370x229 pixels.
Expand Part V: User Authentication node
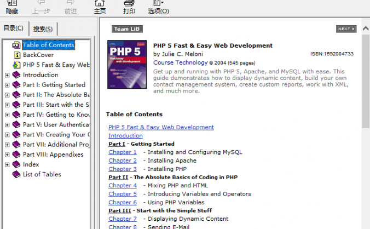click(x=7, y=125)
